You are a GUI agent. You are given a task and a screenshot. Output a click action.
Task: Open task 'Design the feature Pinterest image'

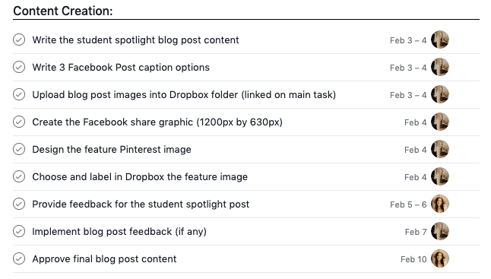point(112,149)
